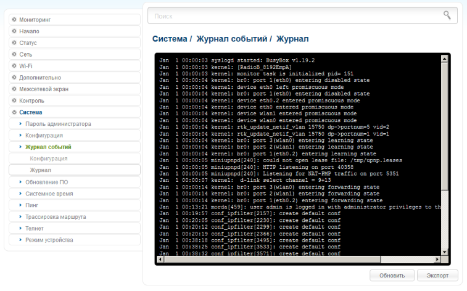Open Пароль администратора page
The width and height of the screenshot is (467, 291).
[x=75, y=124]
